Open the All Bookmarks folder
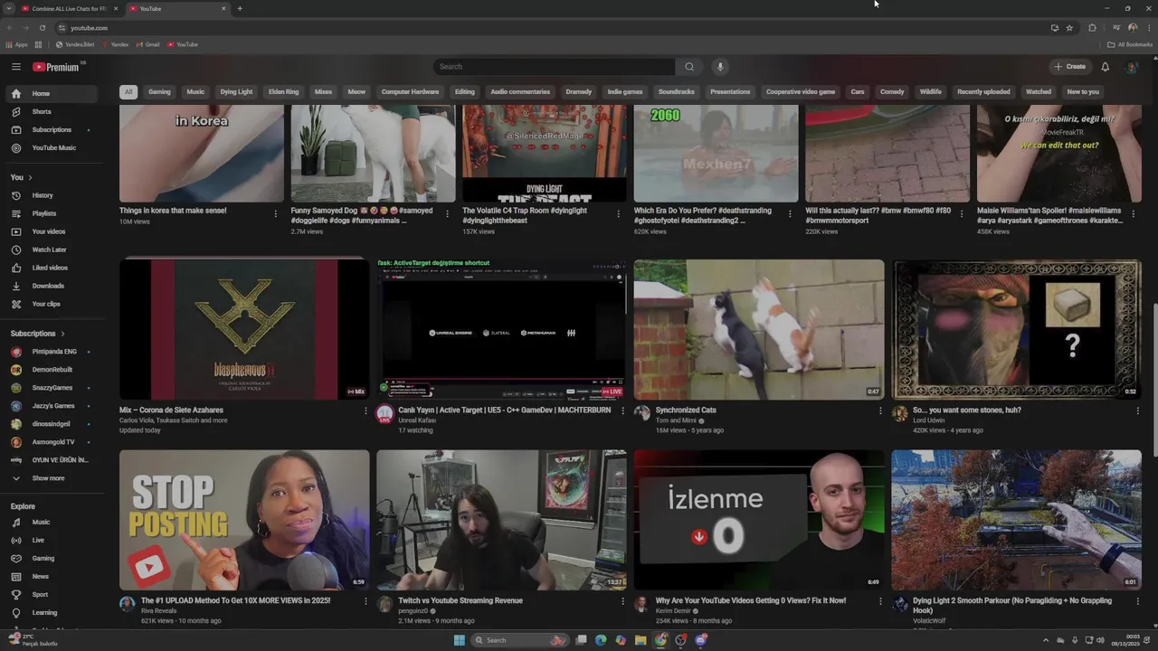This screenshot has width=1158, height=651. tap(1130, 44)
